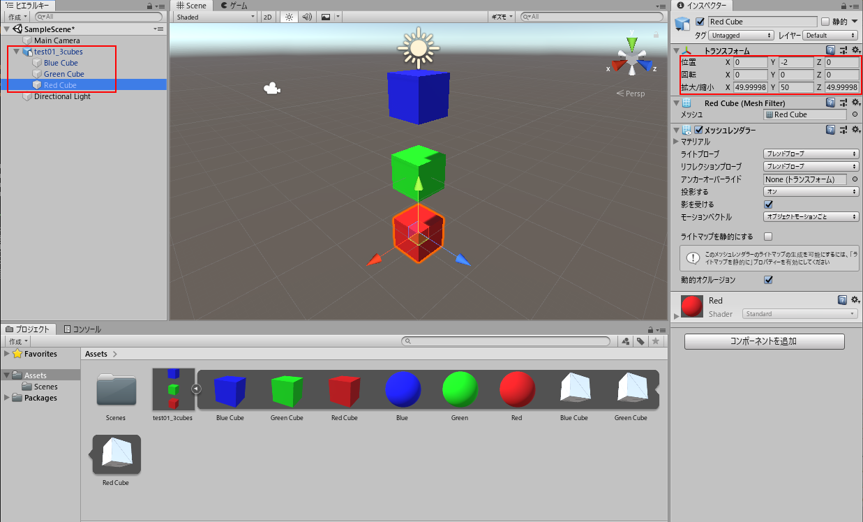Viewport: 863px width, 522px height.
Task: Open the Shaded draw mode dropdown
Action: 213,17
